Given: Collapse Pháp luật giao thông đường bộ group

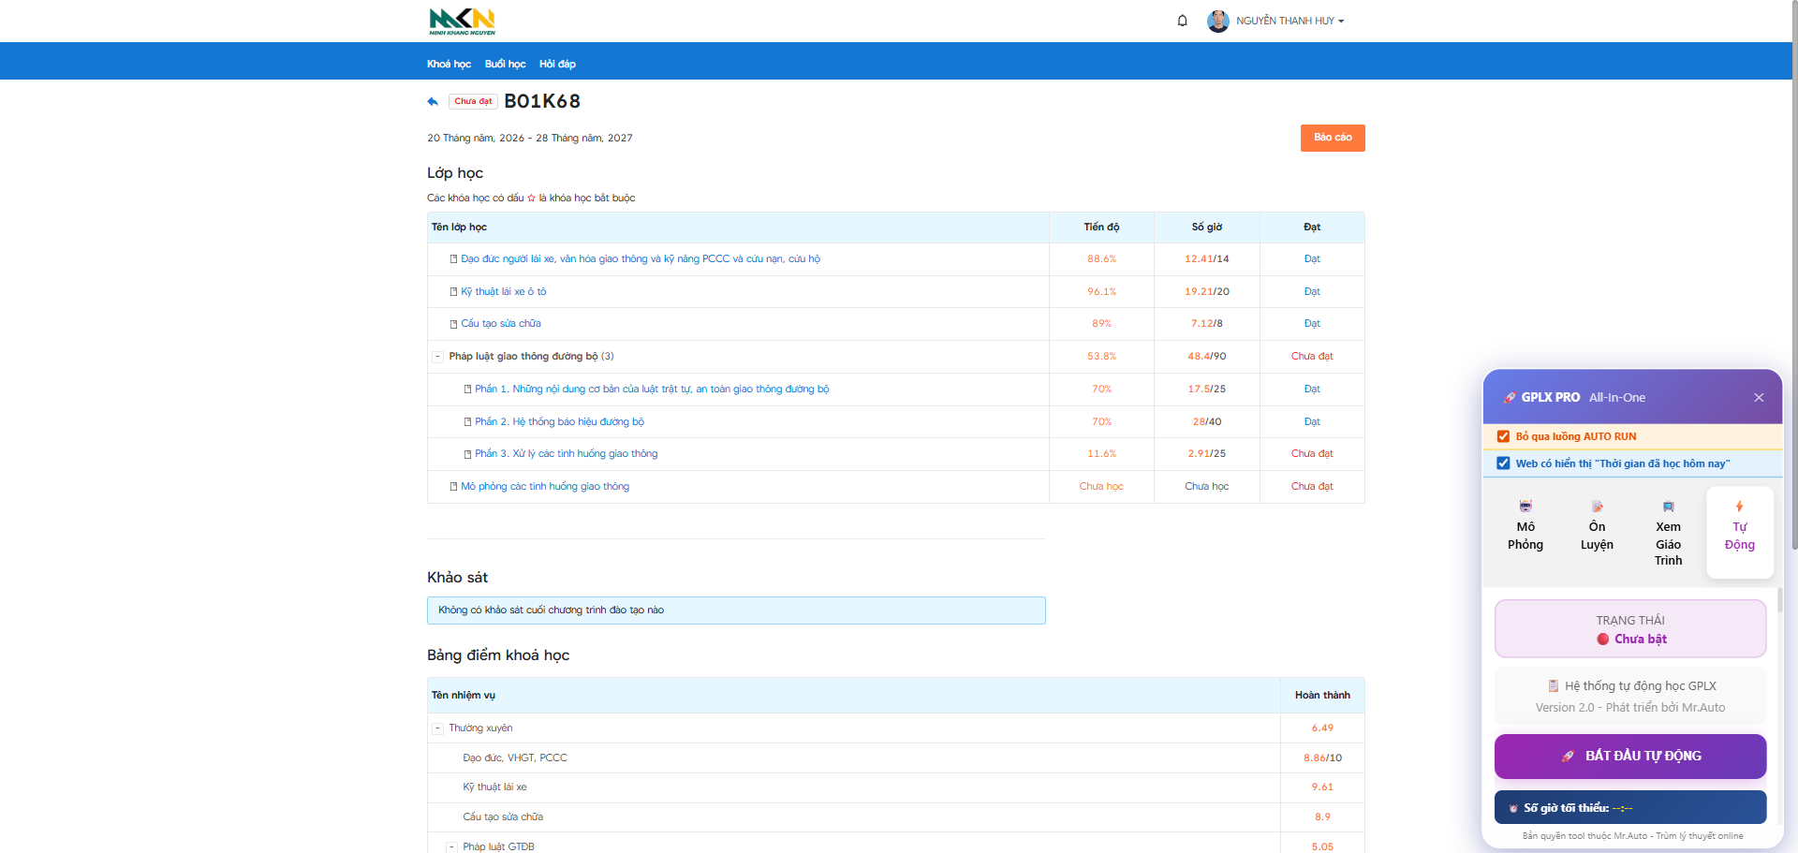Looking at the screenshot, I should pos(437,357).
